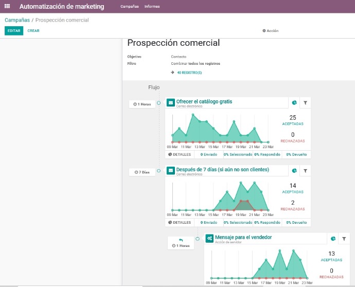This screenshot has width=355, height=287.
Task: Show pie chart view for Mensaje para el vendedor
Action: [333, 239]
